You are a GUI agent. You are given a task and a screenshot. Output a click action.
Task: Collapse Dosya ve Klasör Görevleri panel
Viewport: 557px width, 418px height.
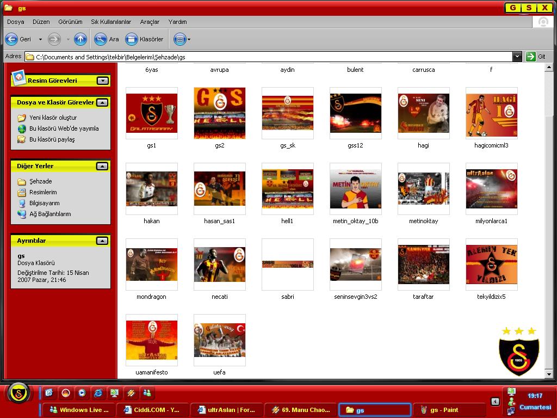[x=102, y=103]
